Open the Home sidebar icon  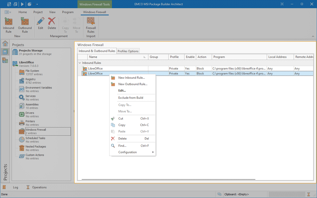(x=5, y=43)
